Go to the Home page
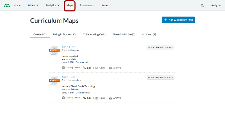225x126 pixels. point(17,5)
